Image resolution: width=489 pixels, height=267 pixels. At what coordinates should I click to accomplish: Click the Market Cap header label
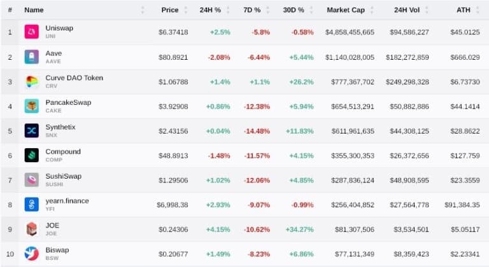coord(346,10)
